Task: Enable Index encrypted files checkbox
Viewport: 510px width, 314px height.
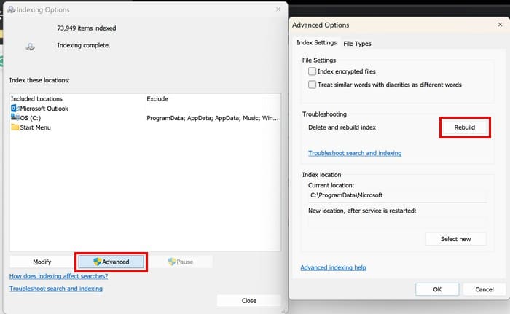Action: click(312, 71)
